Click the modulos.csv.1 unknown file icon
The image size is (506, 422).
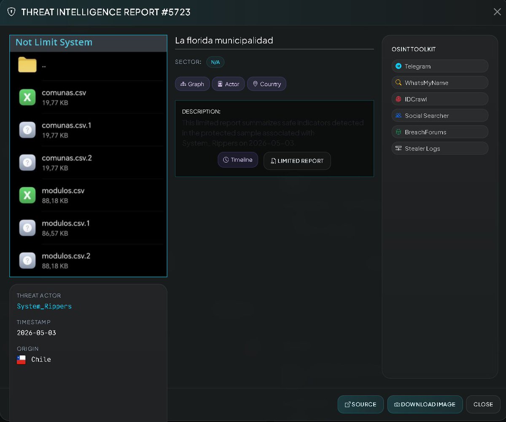click(27, 228)
